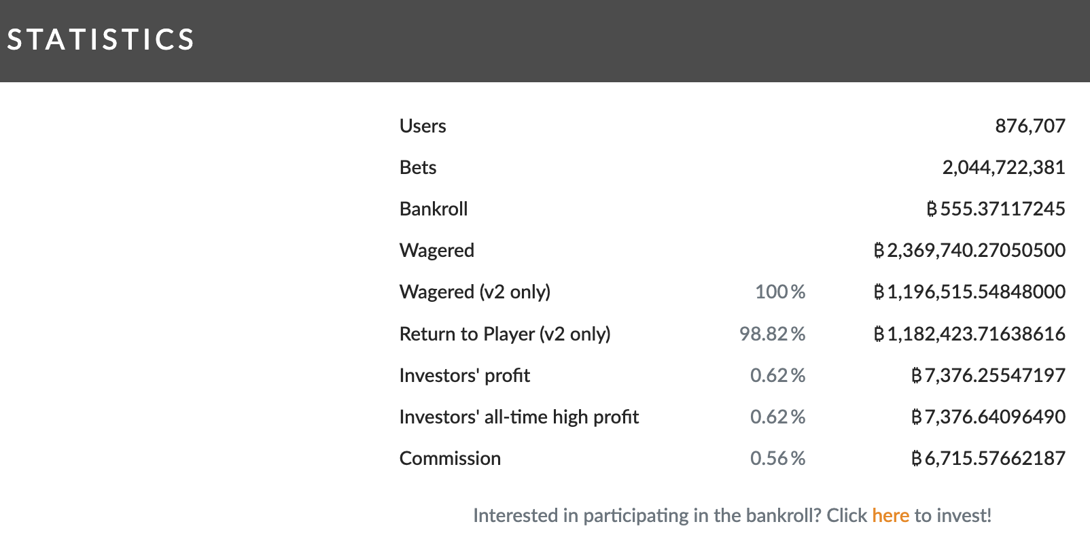Select the Users count 876,707
This screenshot has height=556, width=1090.
(x=1030, y=126)
